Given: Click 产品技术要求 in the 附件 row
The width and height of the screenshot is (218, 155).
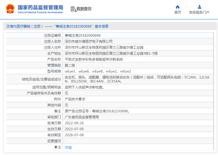Looking at the screenshot, I should coord(75,99).
